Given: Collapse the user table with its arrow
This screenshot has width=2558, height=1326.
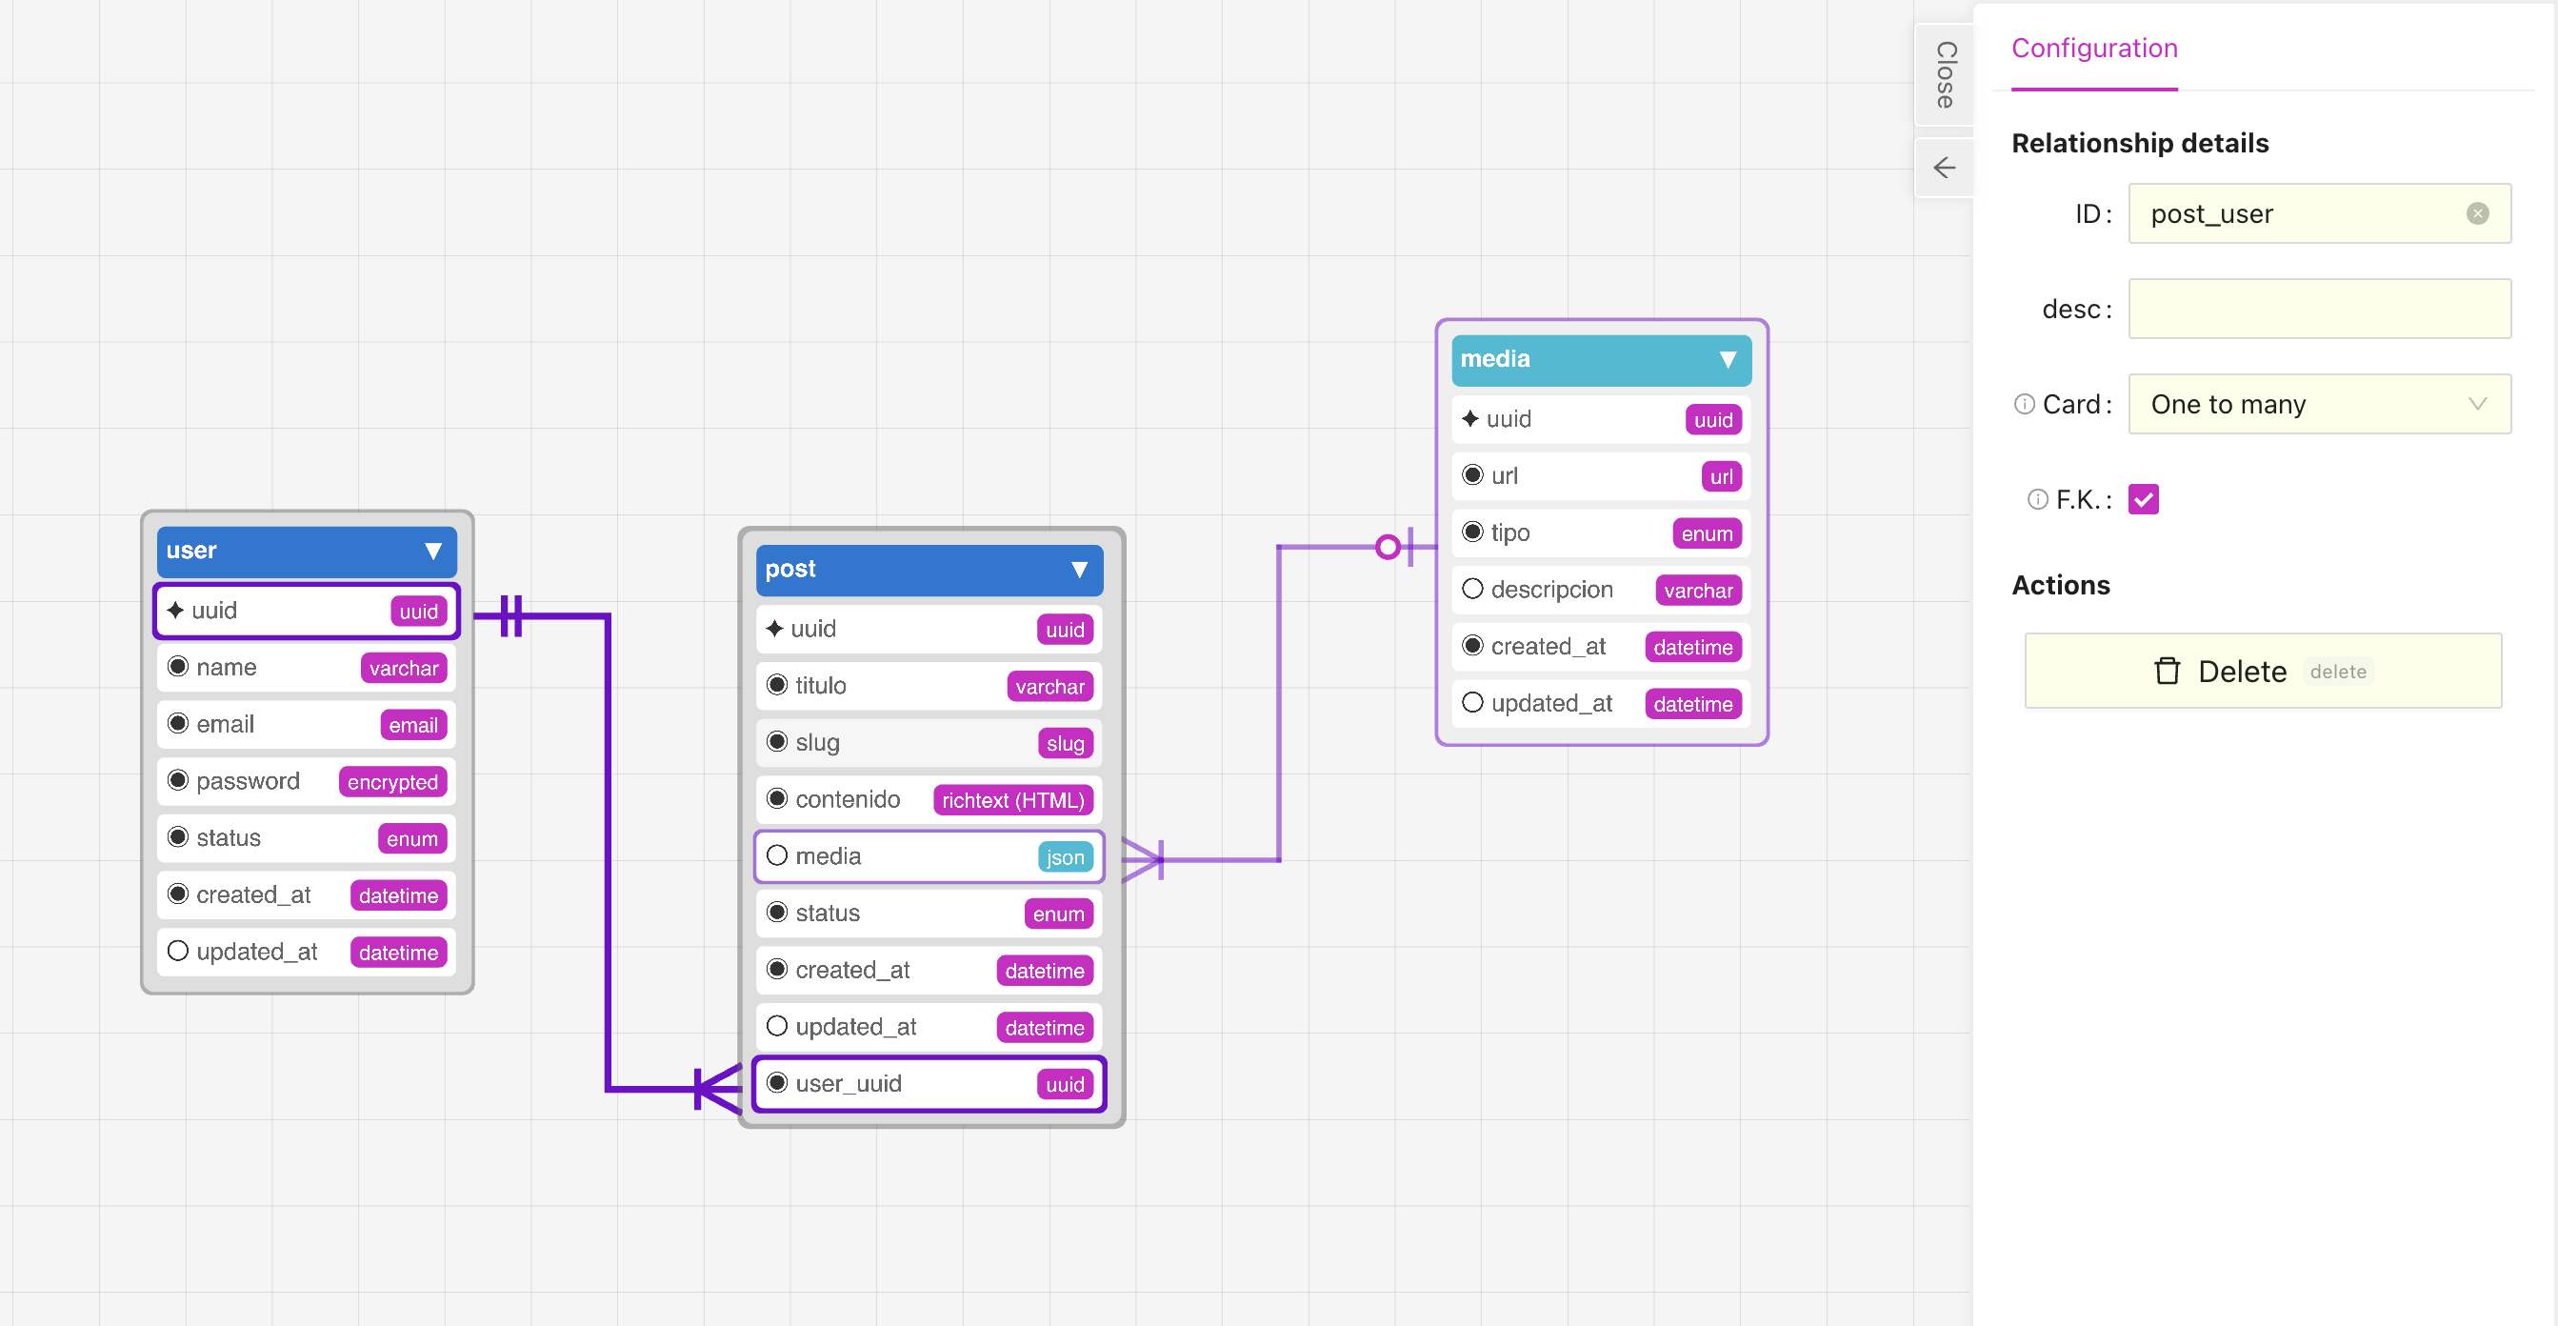Looking at the screenshot, I should coord(433,552).
